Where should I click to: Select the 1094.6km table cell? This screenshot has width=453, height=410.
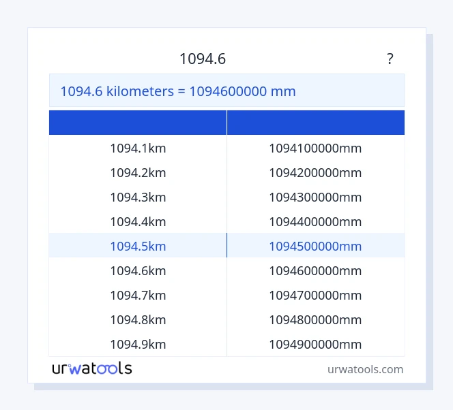point(138,270)
